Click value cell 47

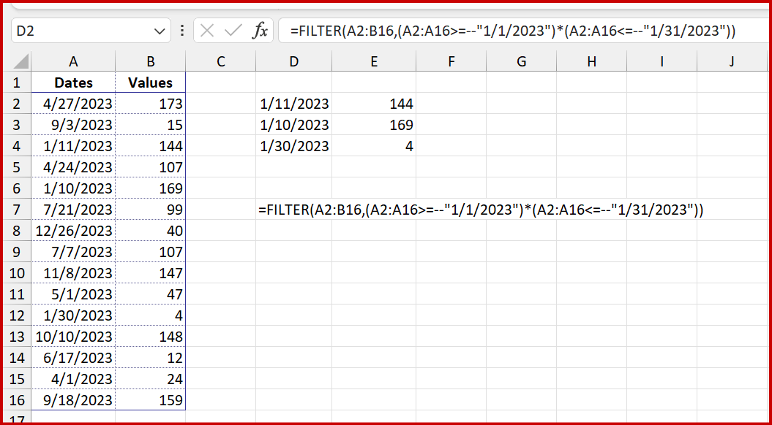coord(151,294)
